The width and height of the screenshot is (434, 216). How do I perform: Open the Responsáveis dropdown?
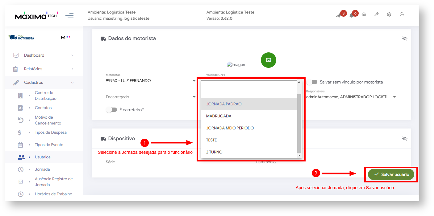351,97
